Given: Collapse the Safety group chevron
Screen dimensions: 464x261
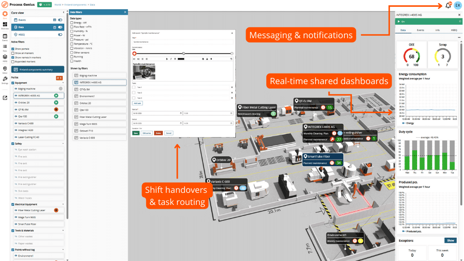Looking at the screenshot, I should [x=63, y=144].
